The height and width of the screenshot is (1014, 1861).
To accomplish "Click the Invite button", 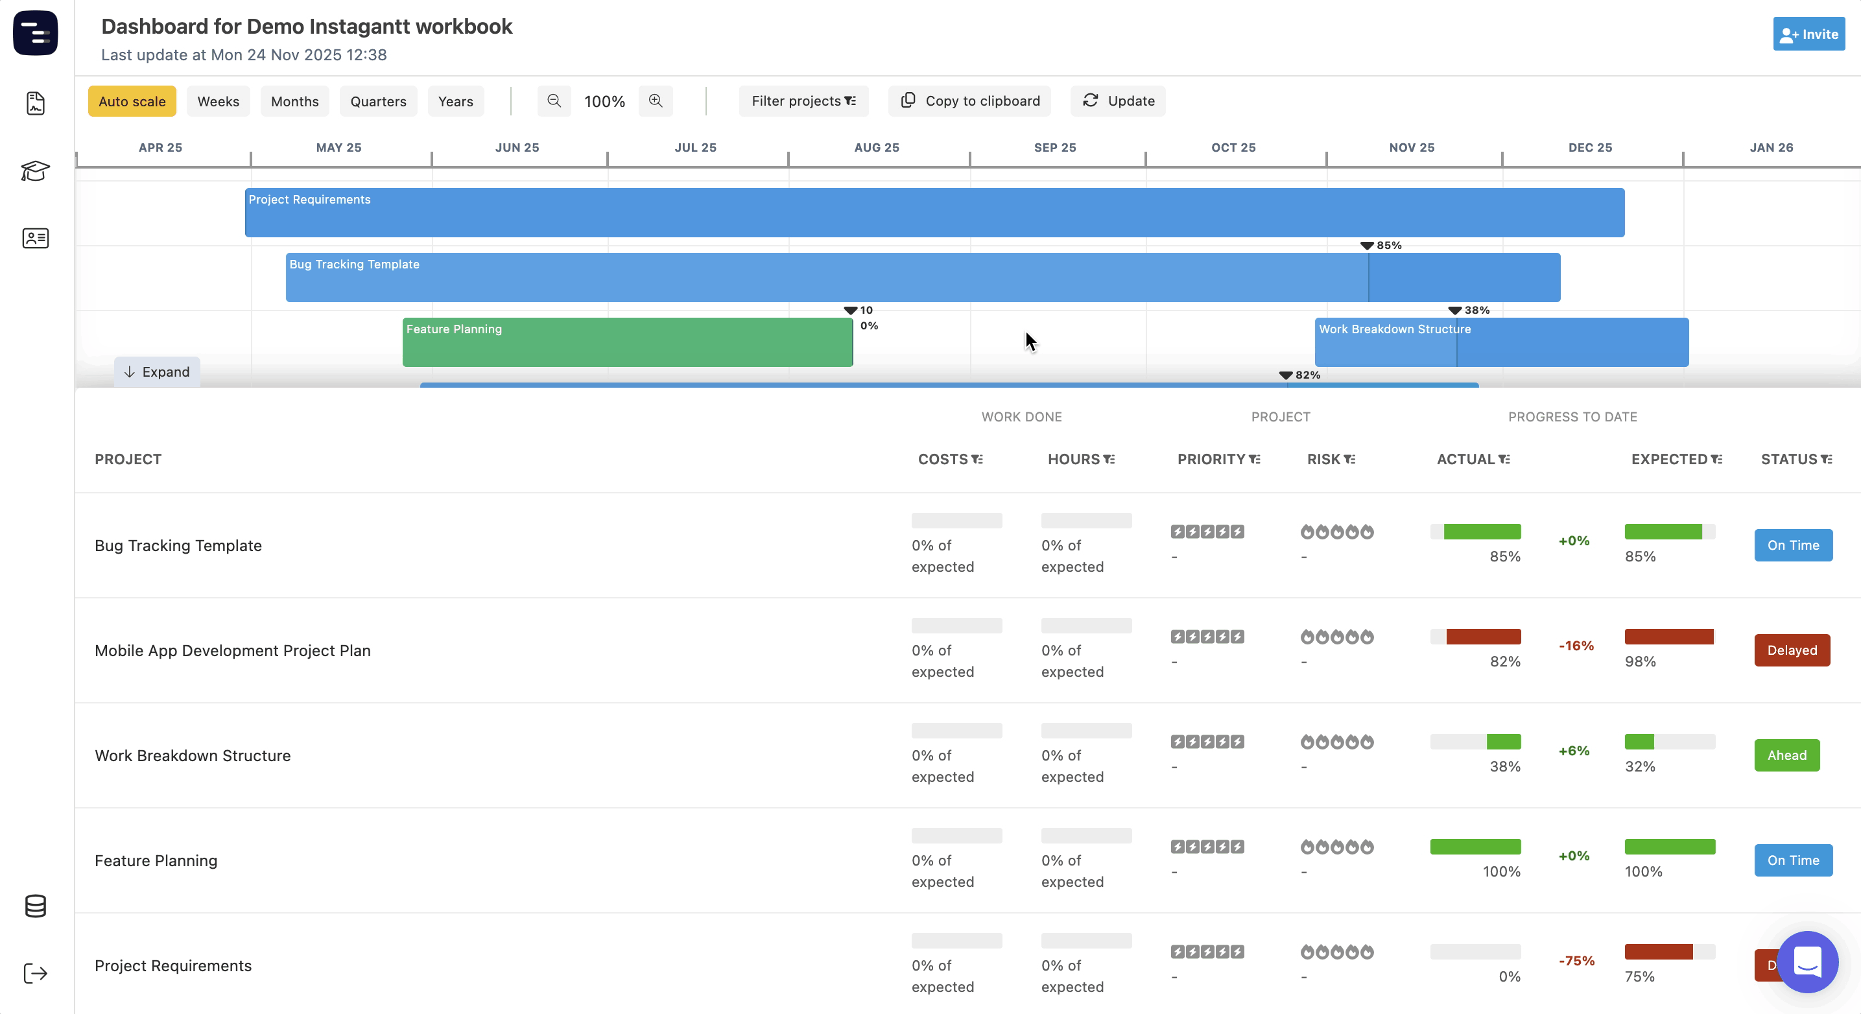I will coord(1808,33).
